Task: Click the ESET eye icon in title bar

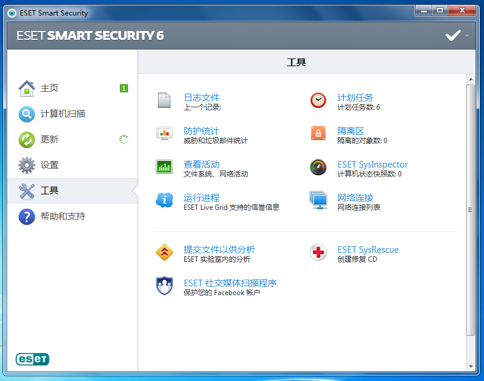Action: tap(12, 13)
